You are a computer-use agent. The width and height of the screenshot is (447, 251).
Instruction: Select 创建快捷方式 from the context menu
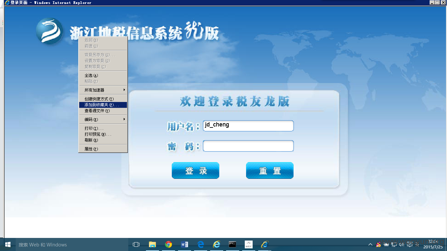point(103,99)
